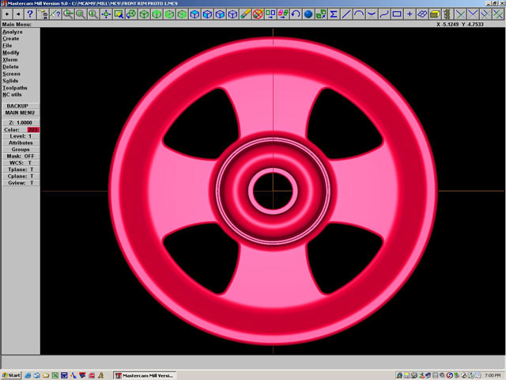Click the Undo arrow icon
Image resolution: width=506 pixels, height=380 pixels.
click(x=295, y=14)
